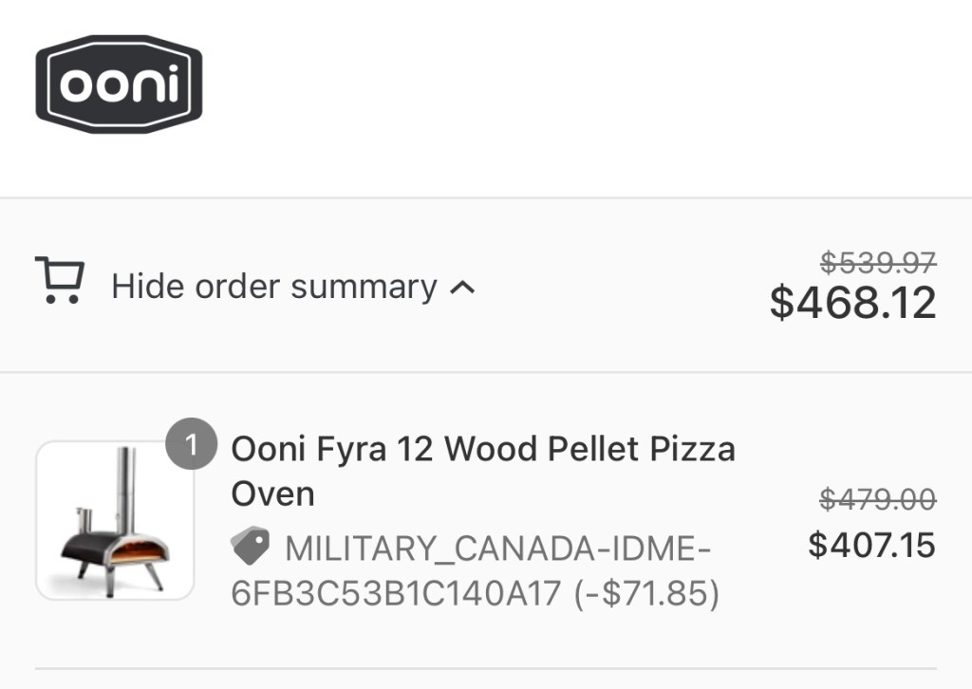Click the shopping cart icon
Viewport: 972px width, 689px height.
click(59, 281)
